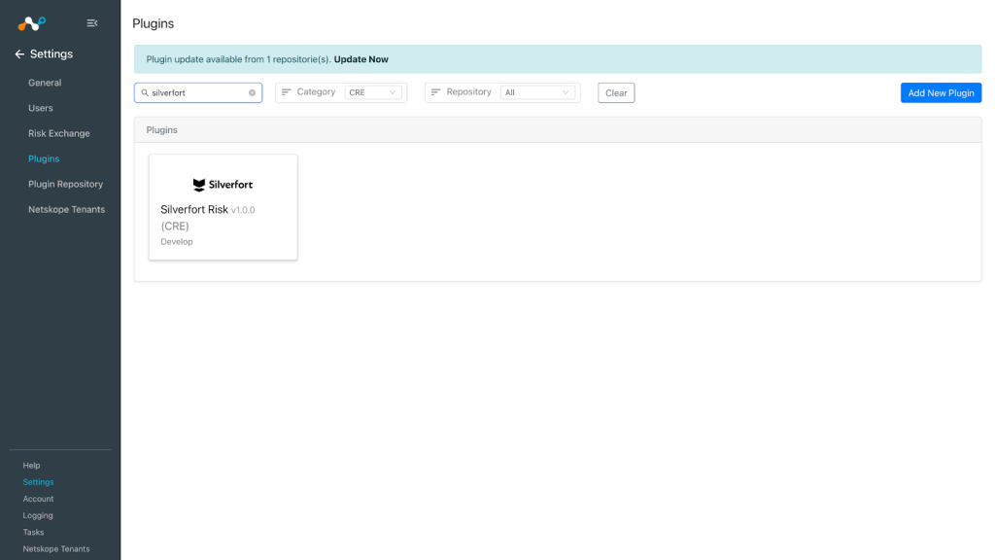This screenshot has width=995, height=560.
Task: Open the Repository All dropdown
Action: [537, 92]
